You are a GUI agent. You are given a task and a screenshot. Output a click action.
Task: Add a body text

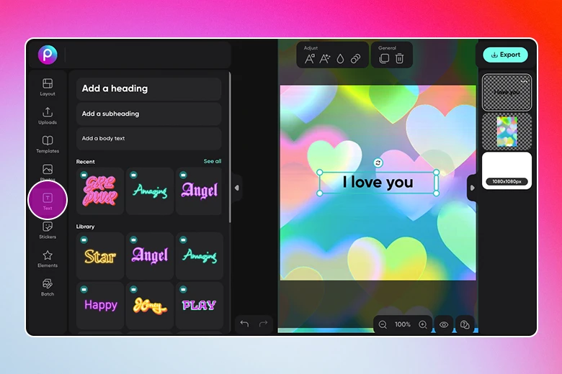point(148,139)
